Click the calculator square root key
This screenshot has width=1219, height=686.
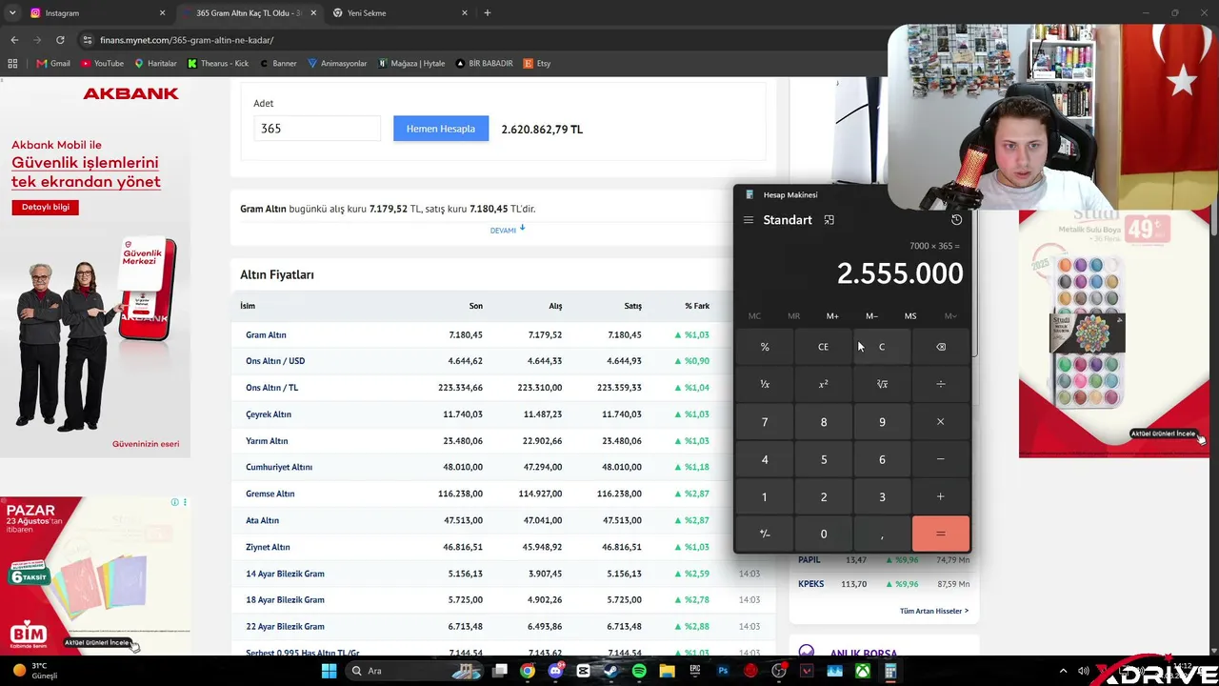point(882,384)
